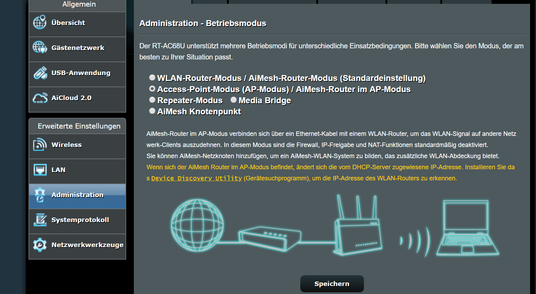Click the router illustration with antennas
536x294 pixels.
coord(358,229)
